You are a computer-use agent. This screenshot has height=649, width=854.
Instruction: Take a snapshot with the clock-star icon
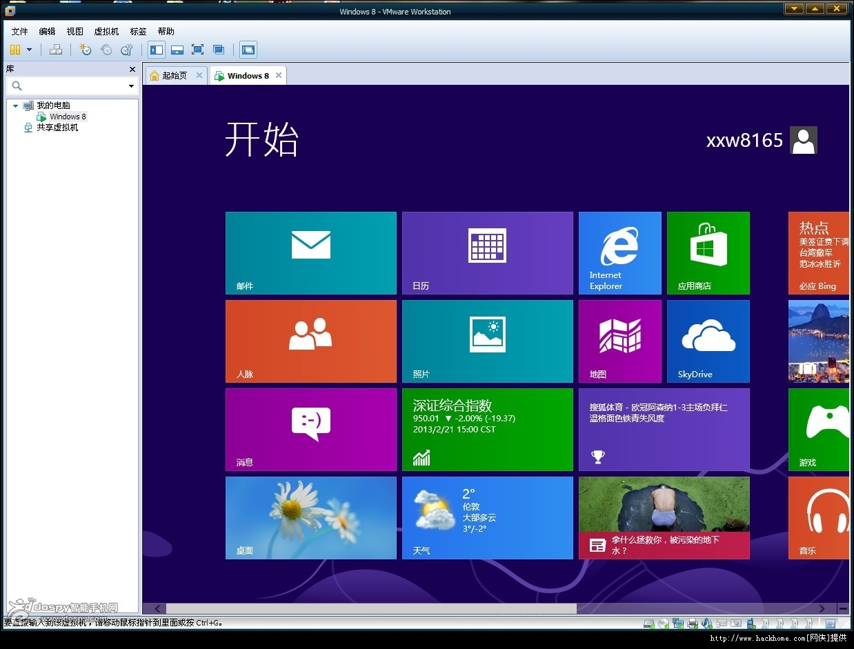(x=86, y=50)
